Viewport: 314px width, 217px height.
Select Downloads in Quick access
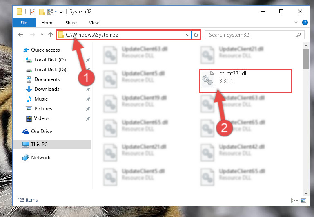(47, 89)
